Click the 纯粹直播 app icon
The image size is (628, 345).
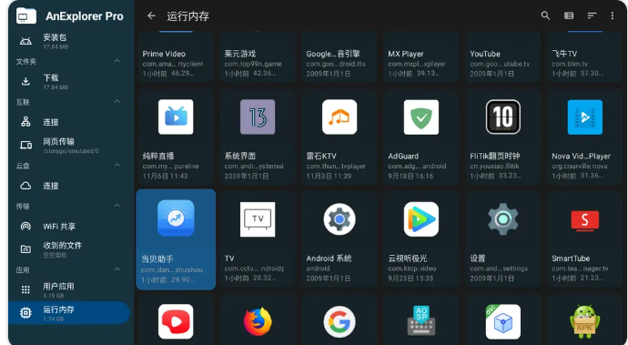pos(176,117)
